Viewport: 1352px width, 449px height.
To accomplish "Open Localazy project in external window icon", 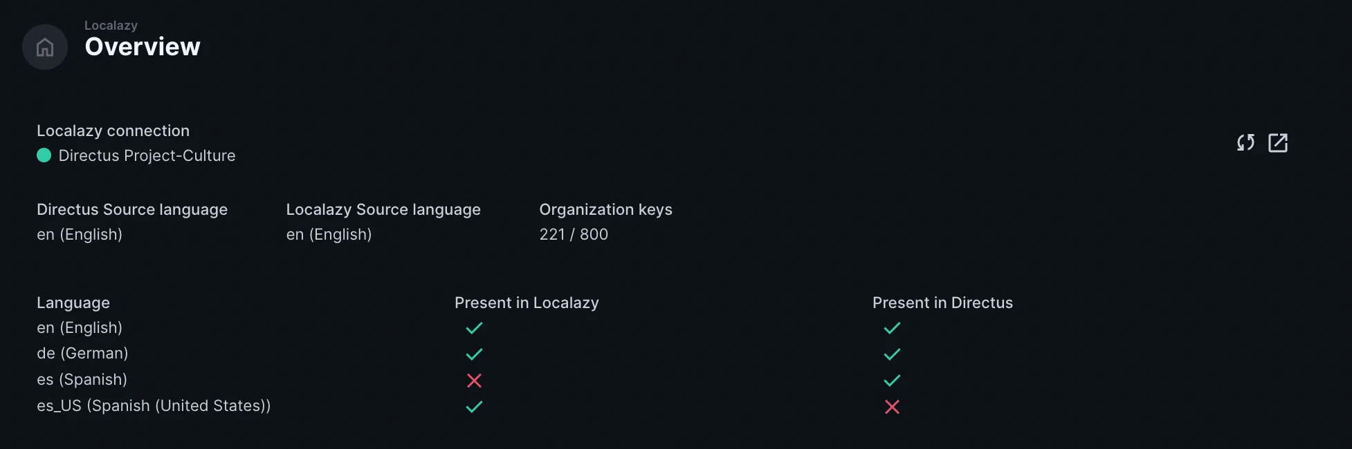I will point(1277,143).
